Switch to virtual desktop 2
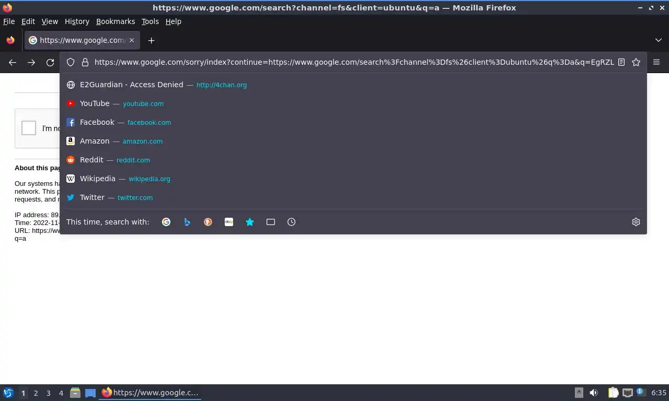Screen dimensions: 669x401 36,393
